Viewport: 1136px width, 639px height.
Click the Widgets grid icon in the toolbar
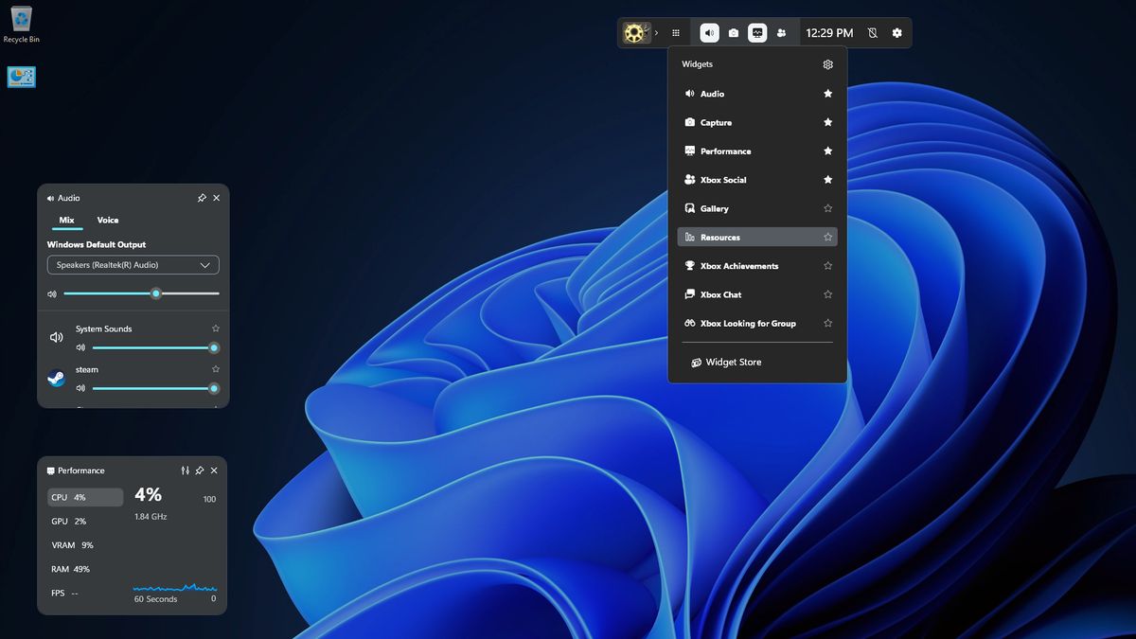pyautogui.click(x=676, y=31)
